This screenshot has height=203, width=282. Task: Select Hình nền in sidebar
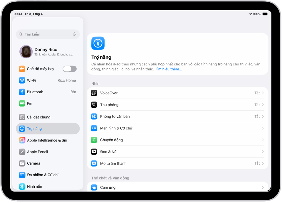(x=48, y=187)
